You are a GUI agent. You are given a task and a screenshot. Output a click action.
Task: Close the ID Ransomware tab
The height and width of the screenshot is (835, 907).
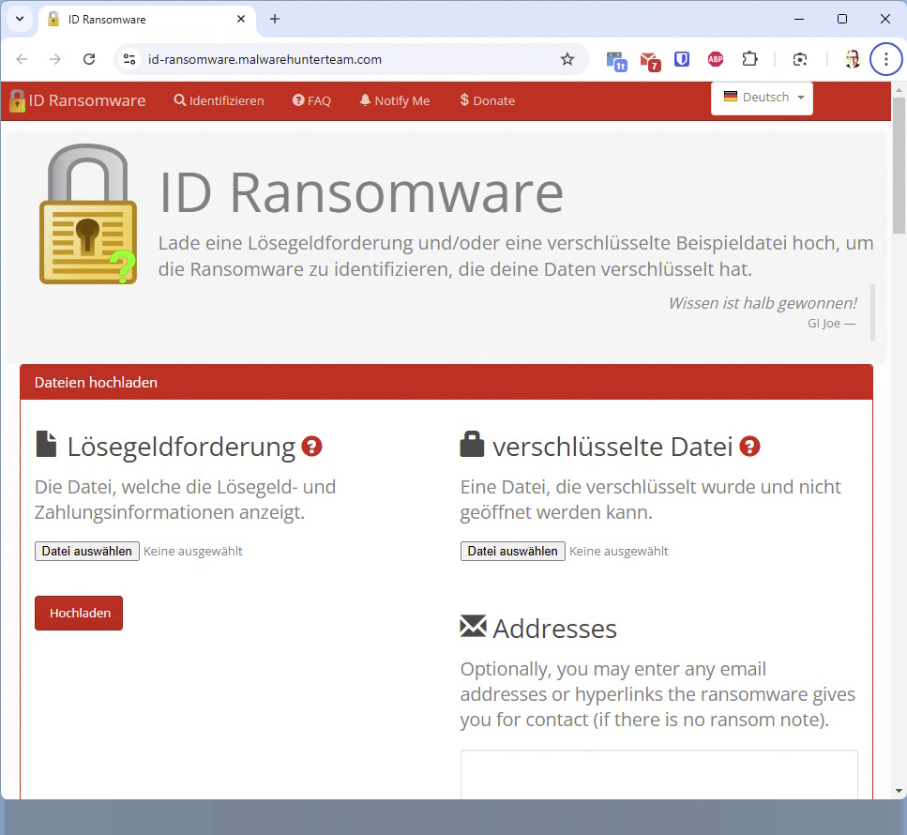241,19
